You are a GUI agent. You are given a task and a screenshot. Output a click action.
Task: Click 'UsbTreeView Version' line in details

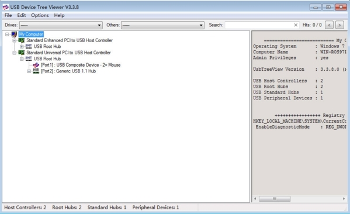pos(299,69)
